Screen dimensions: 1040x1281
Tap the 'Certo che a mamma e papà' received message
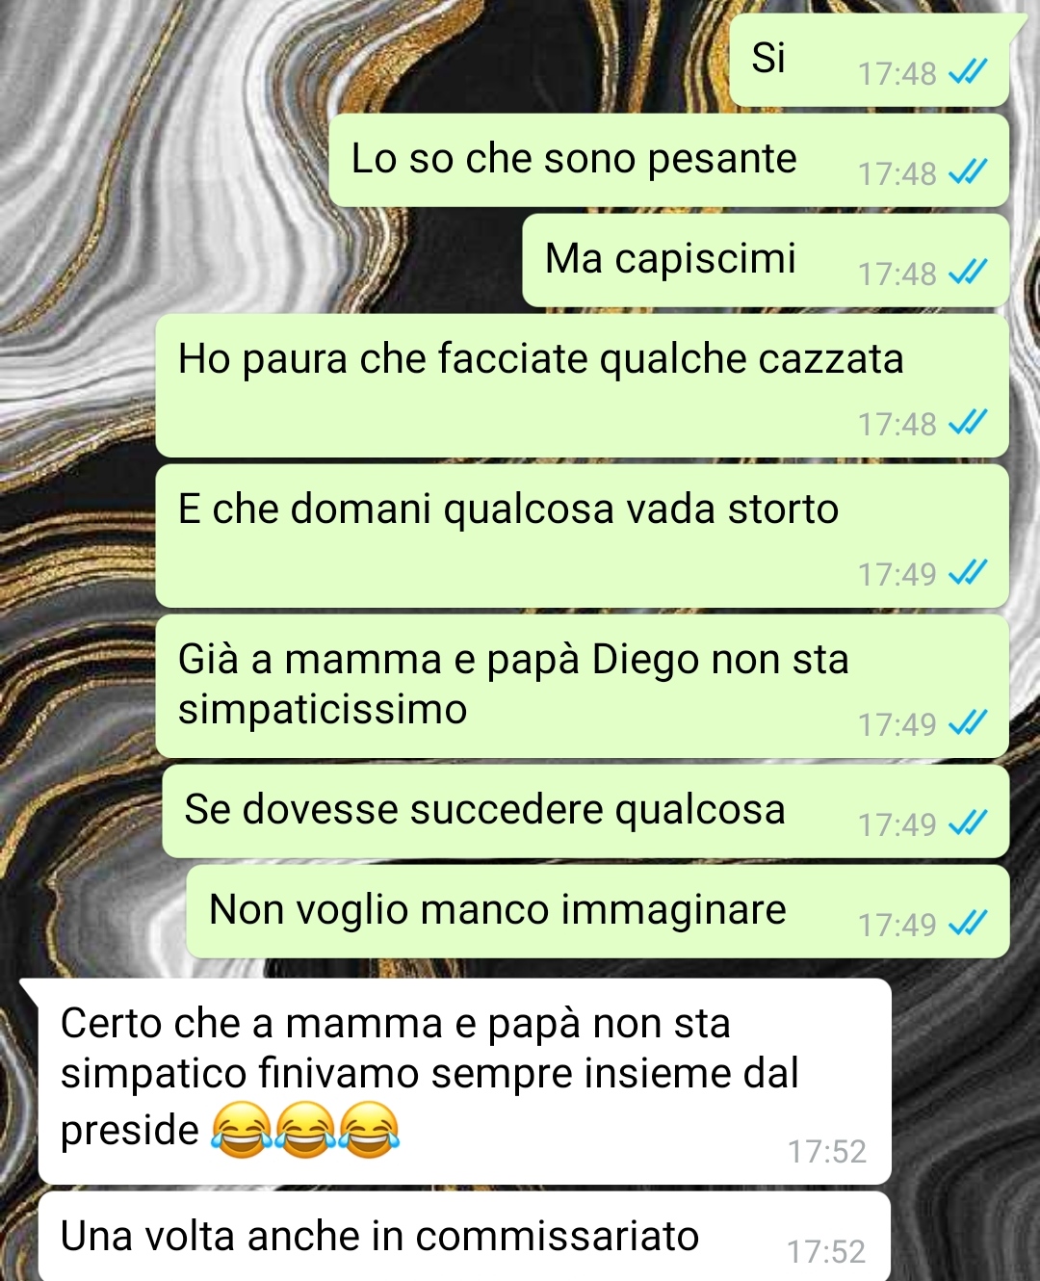click(x=464, y=1082)
